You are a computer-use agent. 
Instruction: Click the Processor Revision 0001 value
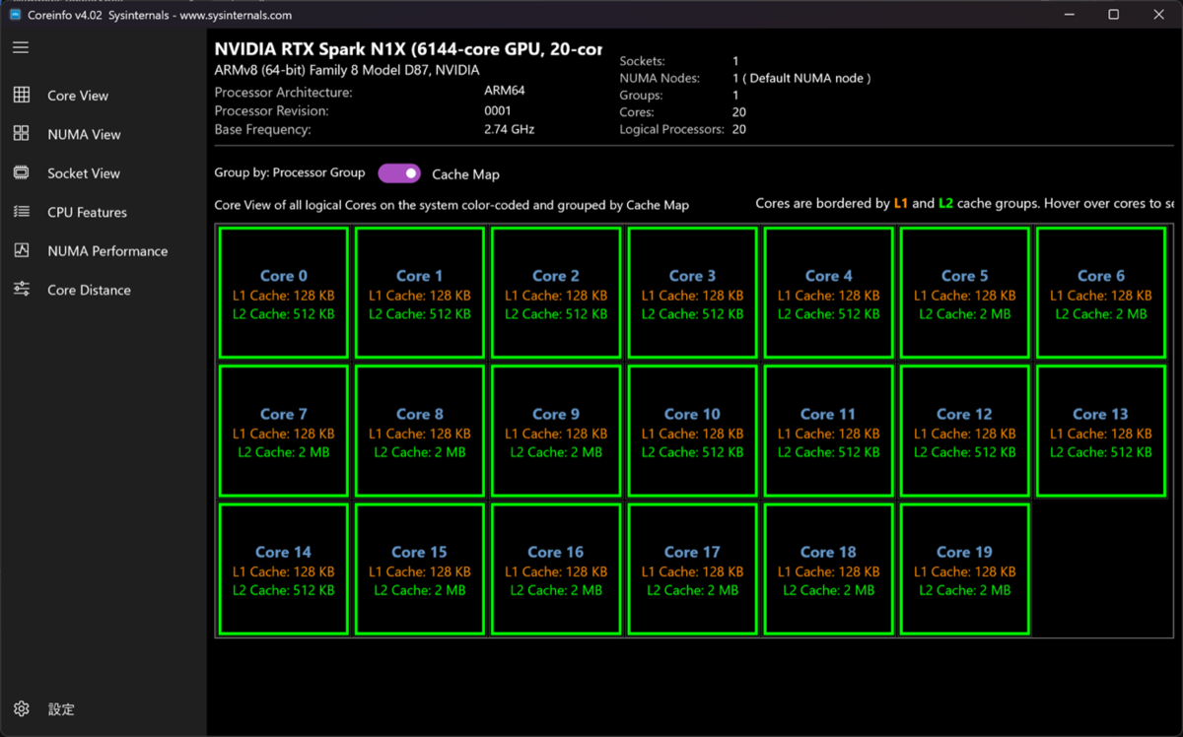point(498,110)
